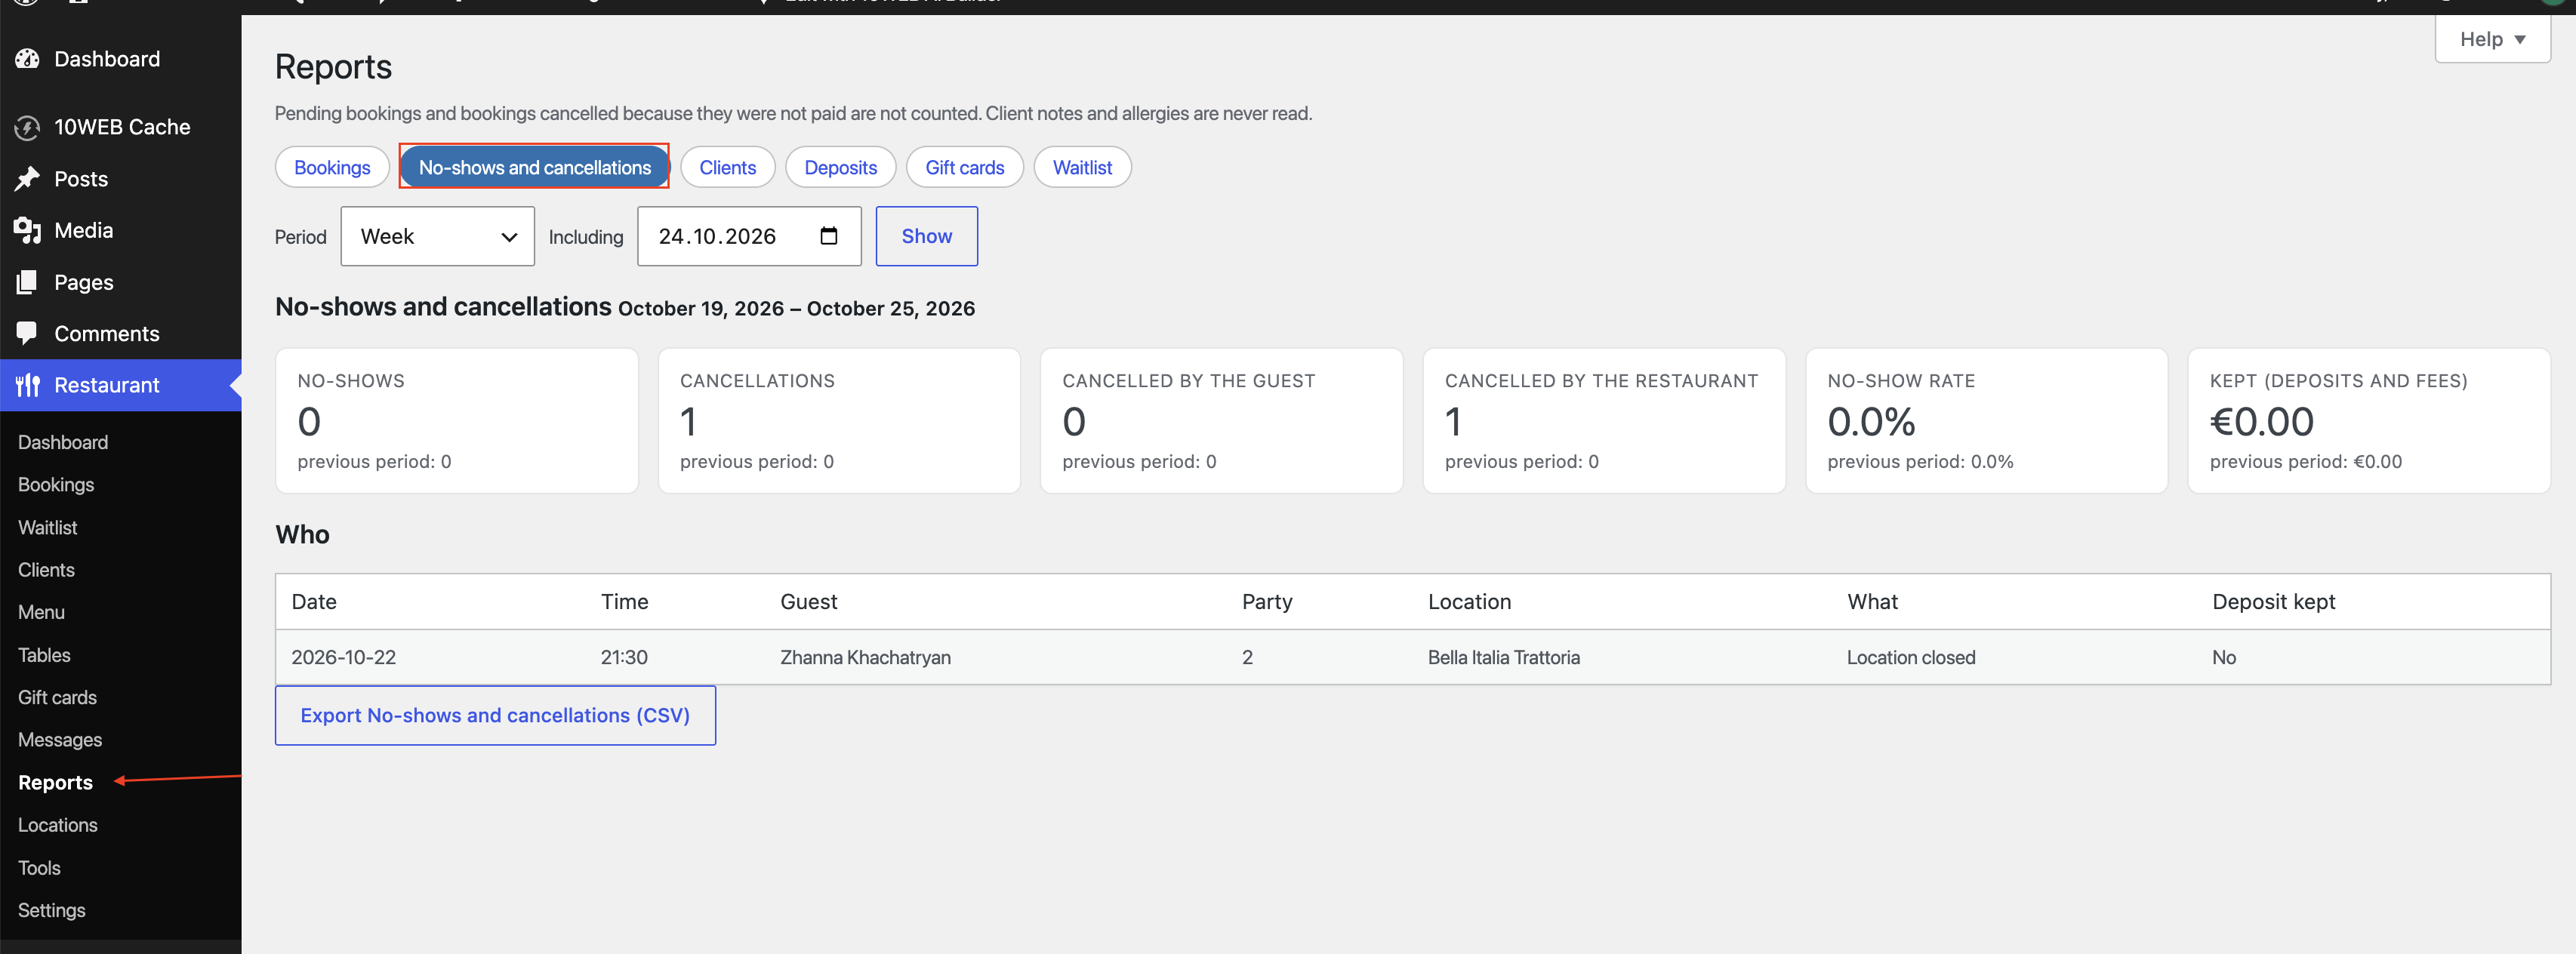This screenshot has height=954, width=2576.
Task: Export No-shows and cancellations as CSV
Action: click(x=495, y=715)
